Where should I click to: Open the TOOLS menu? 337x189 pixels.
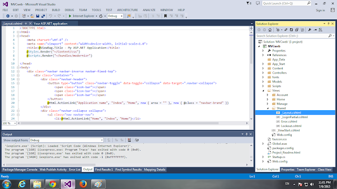[96, 10]
